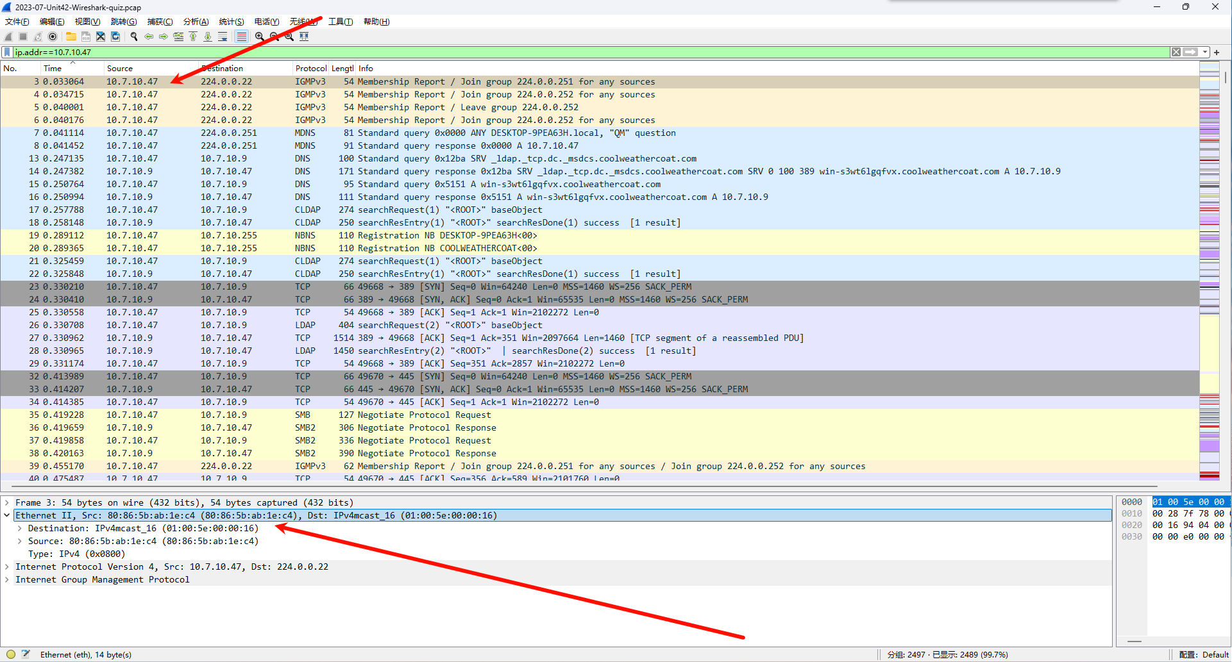Viewport: 1232px width, 662px height.
Task: Click the filter bookmark icon
Action: [x=7, y=52]
